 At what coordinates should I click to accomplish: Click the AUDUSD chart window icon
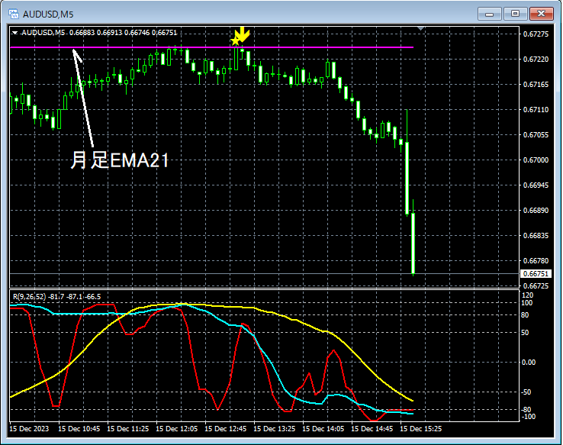(13, 14)
